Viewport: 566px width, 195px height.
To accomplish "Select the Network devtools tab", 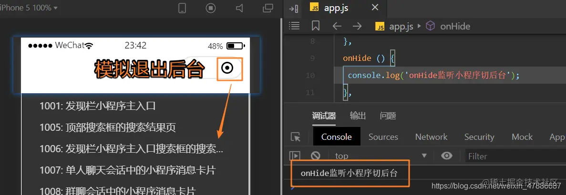I will point(431,136).
